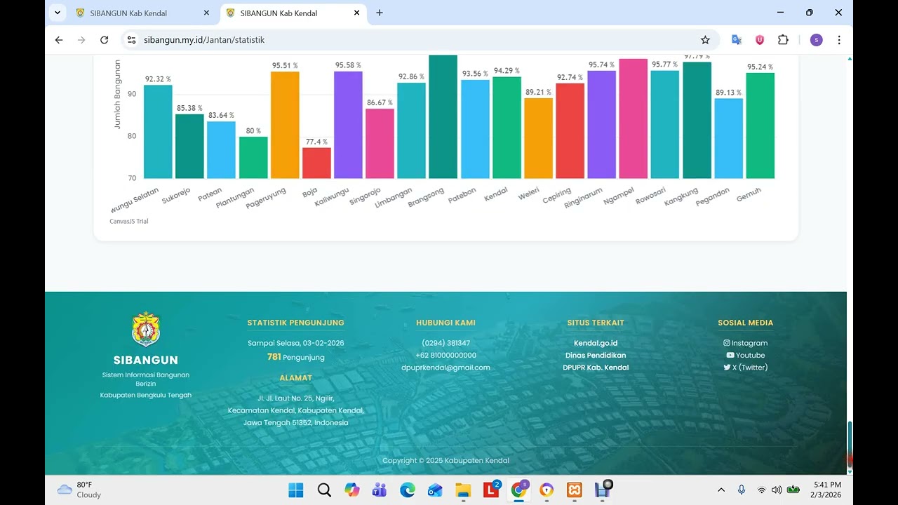Close the active SIBANGUN tab

click(x=356, y=13)
